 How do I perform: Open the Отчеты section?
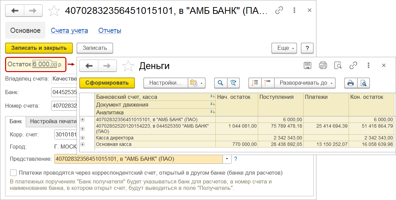click(x=110, y=30)
